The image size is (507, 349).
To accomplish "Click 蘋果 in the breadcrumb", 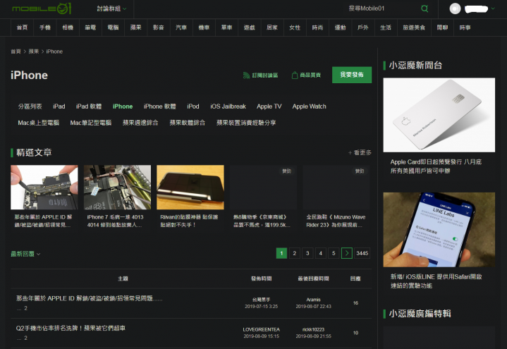I will click(x=34, y=51).
